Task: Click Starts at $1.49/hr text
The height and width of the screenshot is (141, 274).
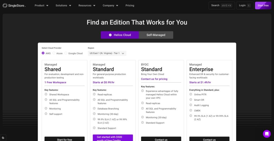Action: [x=200, y=82]
